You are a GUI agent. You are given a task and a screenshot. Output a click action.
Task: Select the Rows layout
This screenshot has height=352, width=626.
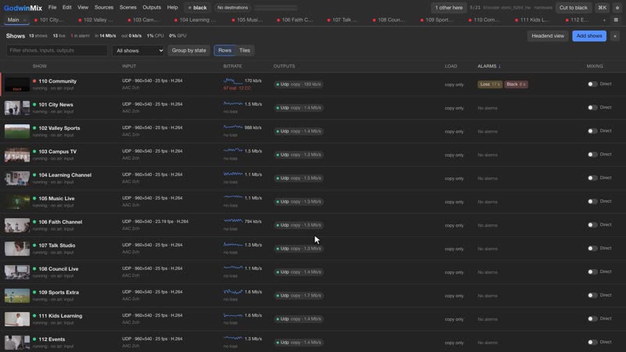tap(225, 50)
